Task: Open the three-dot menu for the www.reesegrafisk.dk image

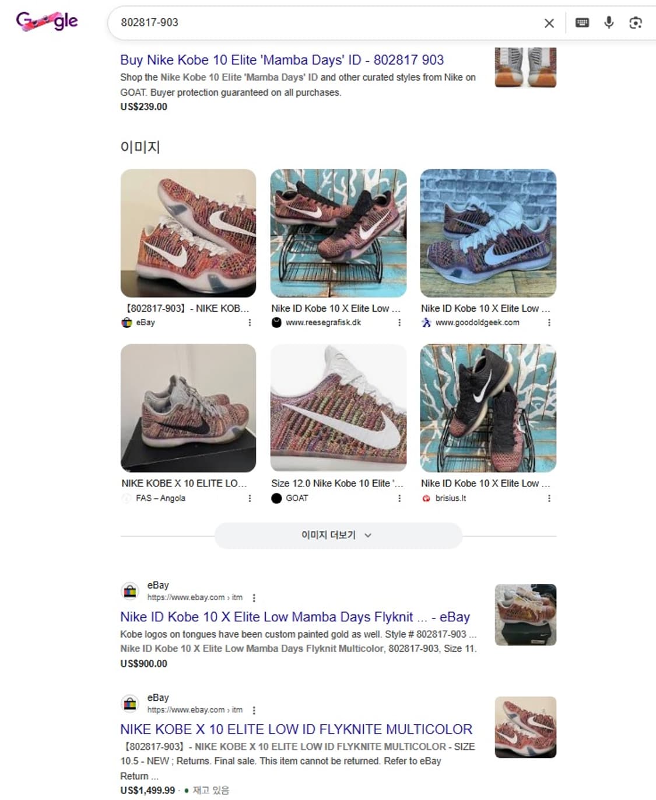Action: pyautogui.click(x=399, y=322)
